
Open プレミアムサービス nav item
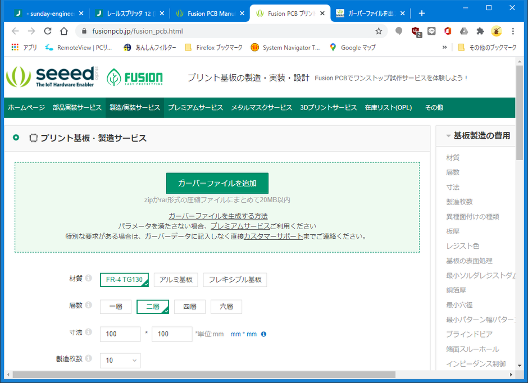[195, 108]
